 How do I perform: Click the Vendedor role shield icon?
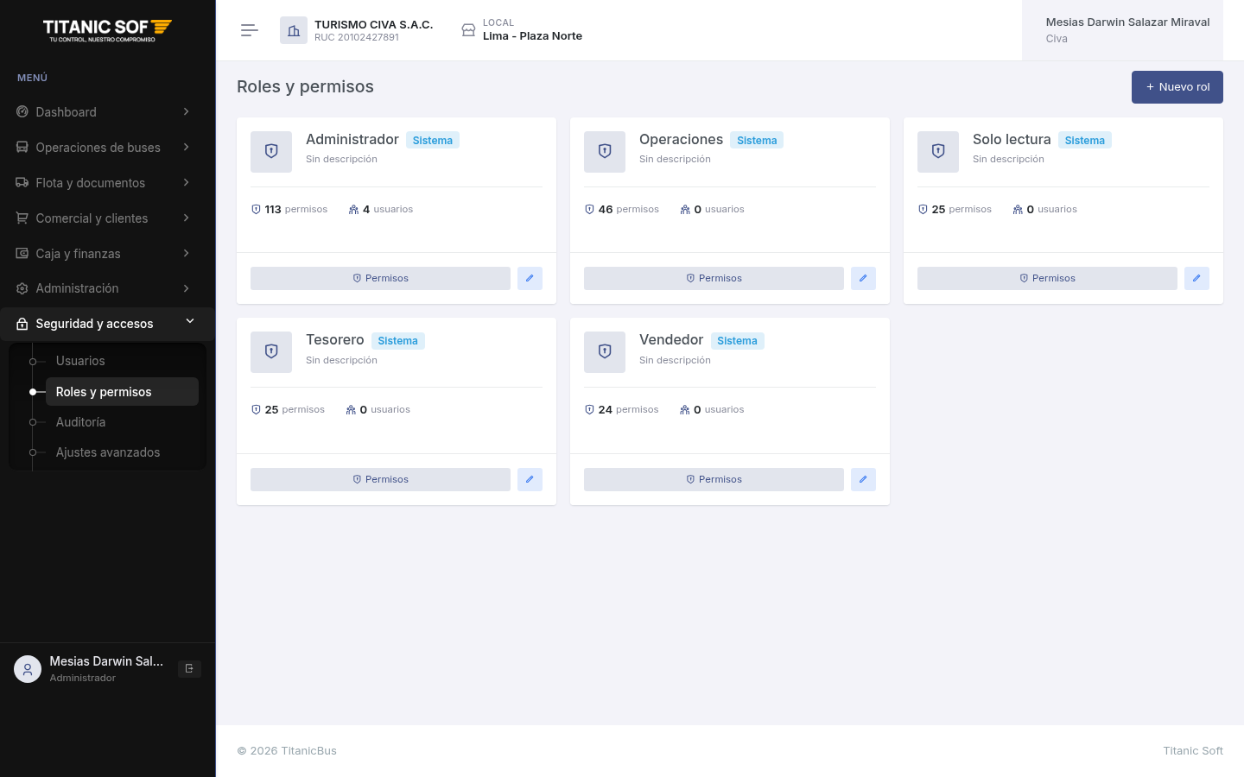click(605, 352)
